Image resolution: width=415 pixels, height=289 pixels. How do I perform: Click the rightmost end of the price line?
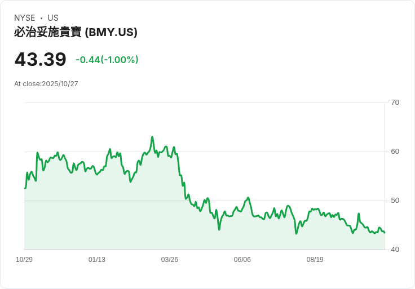(x=385, y=233)
